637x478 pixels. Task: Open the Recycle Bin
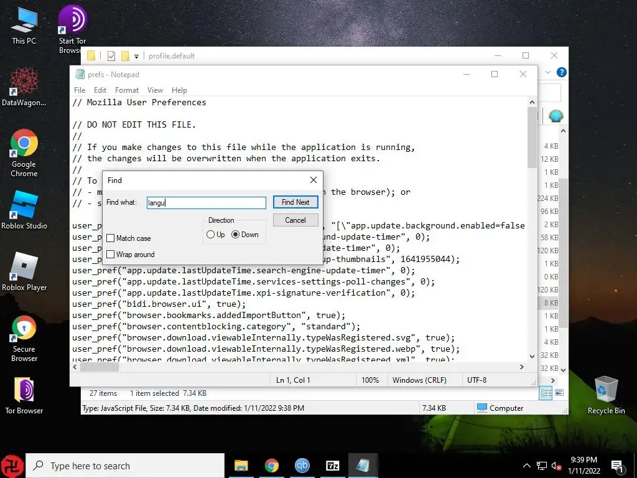[x=606, y=395]
